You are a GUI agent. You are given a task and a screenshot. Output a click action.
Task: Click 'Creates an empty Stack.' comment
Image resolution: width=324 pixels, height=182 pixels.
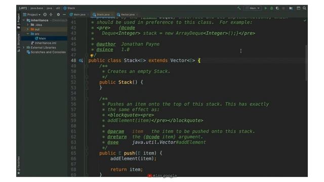point(139,72)
